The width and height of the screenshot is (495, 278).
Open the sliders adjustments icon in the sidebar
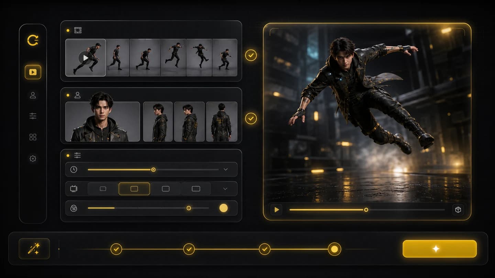(33, 116)
